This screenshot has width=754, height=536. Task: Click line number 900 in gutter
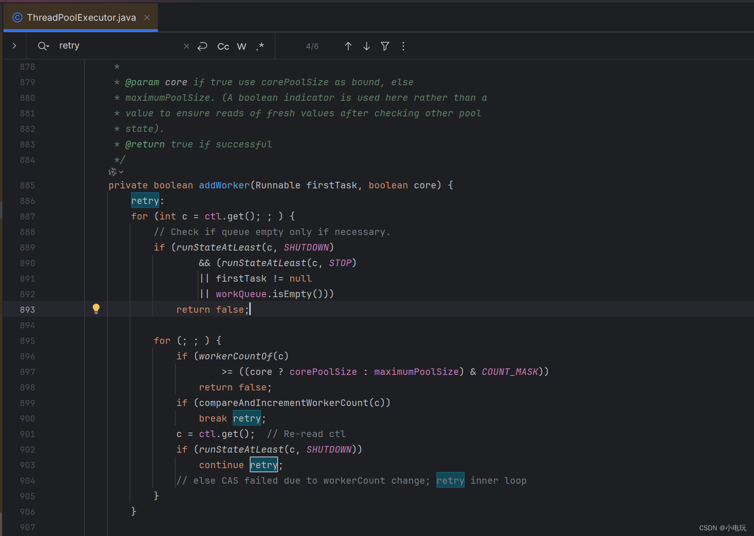tap(27, 418)
